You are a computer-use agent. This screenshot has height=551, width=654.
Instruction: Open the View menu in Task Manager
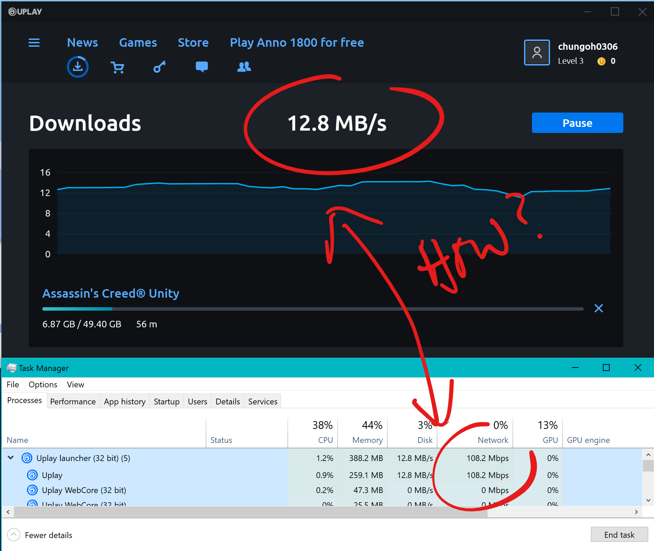tap(75, 384)
